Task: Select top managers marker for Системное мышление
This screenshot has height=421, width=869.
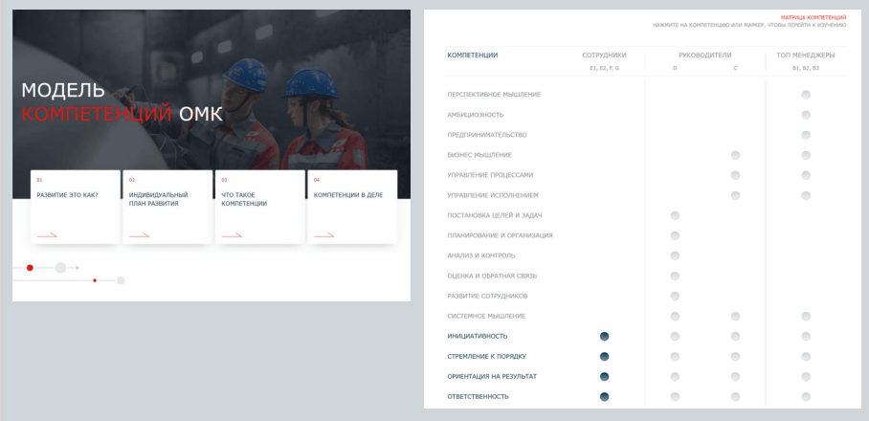Action: tap(806, 317)
